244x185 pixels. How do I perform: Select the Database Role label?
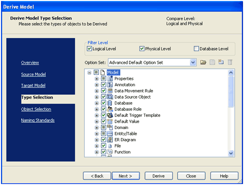coord(128,109)
